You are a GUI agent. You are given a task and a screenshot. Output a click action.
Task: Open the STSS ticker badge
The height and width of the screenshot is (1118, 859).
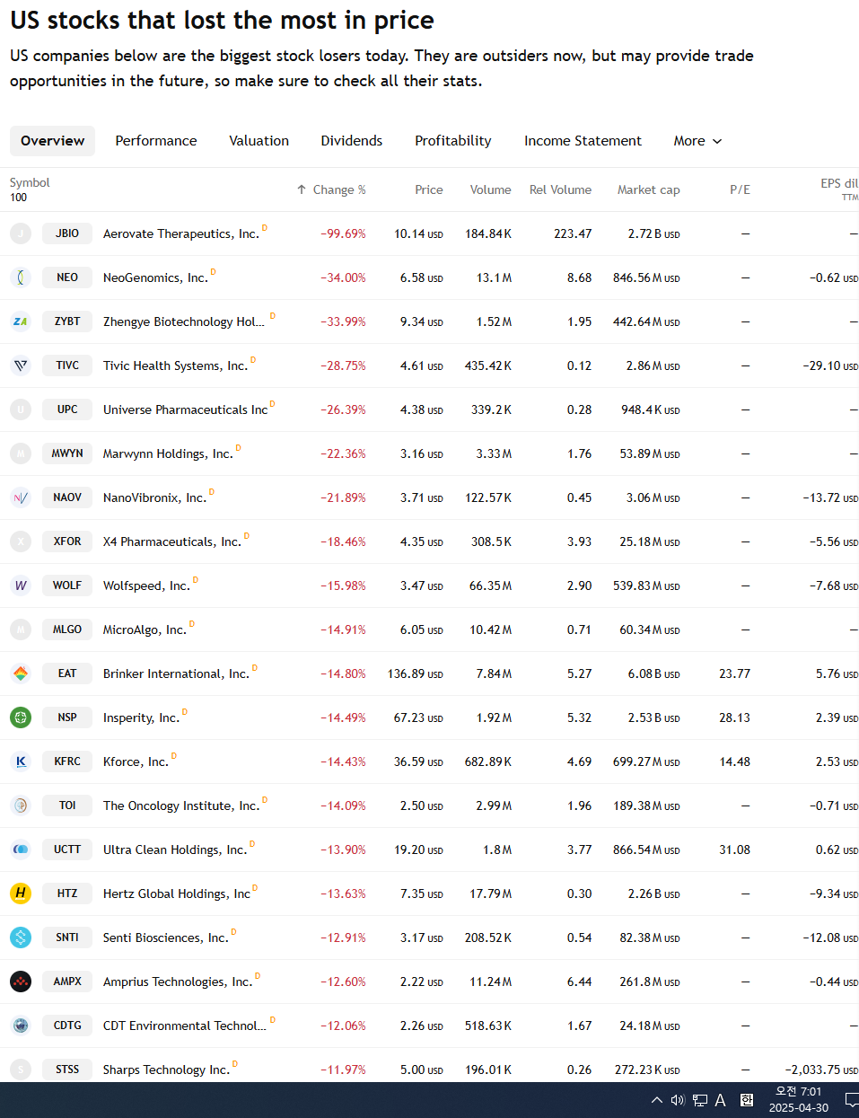point(67,1070)
